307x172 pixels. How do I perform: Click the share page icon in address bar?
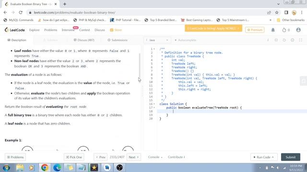[269, 12]
